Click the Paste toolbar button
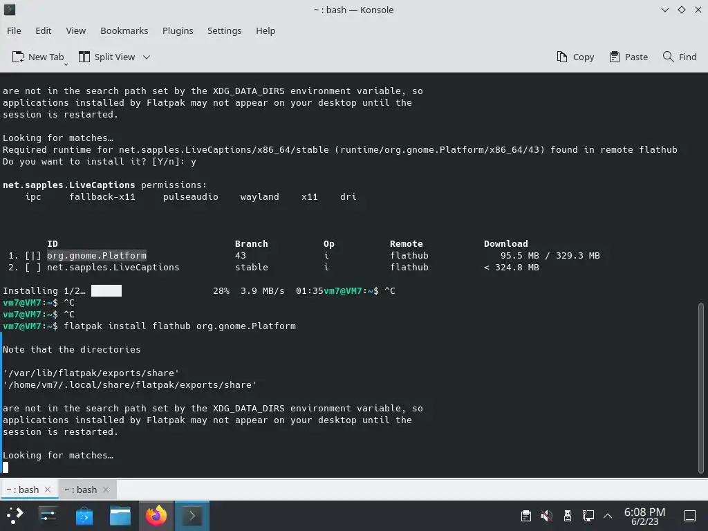Viewport: 708px width, 531px height. pyautogui.click(x=628, y=57)
